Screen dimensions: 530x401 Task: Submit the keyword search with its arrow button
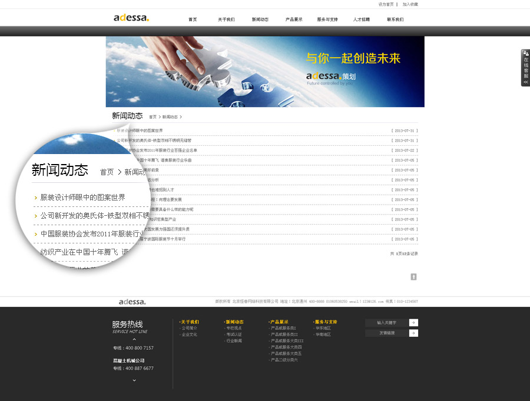click(413, 323)
